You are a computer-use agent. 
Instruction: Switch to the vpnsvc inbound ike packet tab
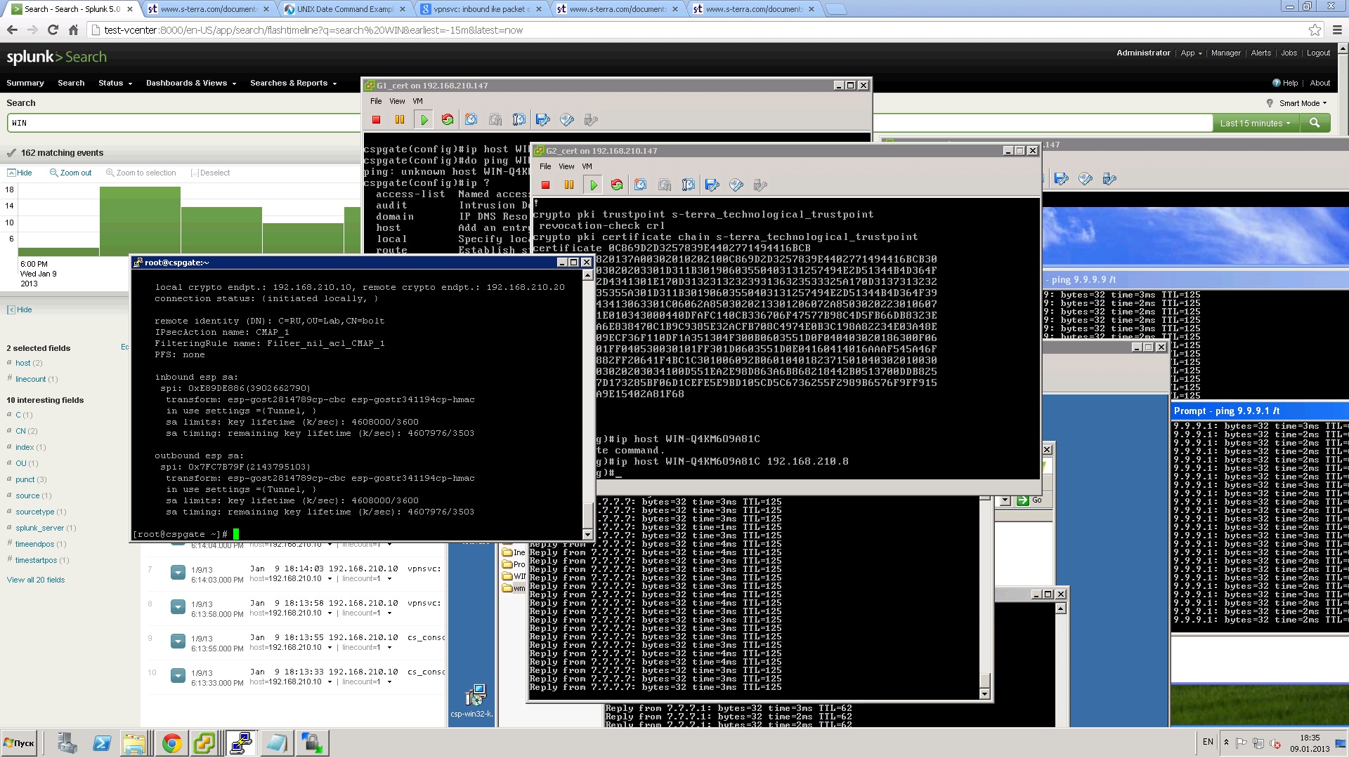coord(481,9)
